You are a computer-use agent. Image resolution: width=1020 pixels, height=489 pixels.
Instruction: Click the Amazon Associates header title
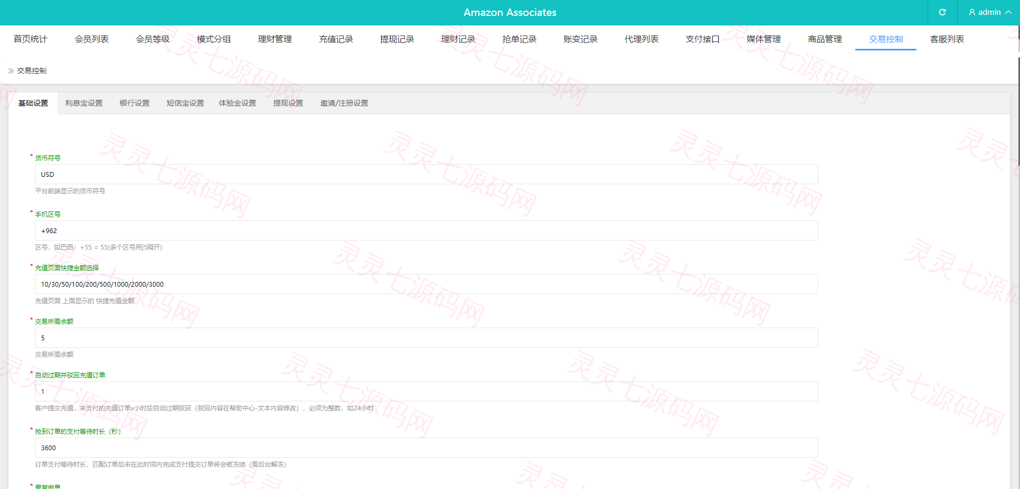tap(510, 12)
